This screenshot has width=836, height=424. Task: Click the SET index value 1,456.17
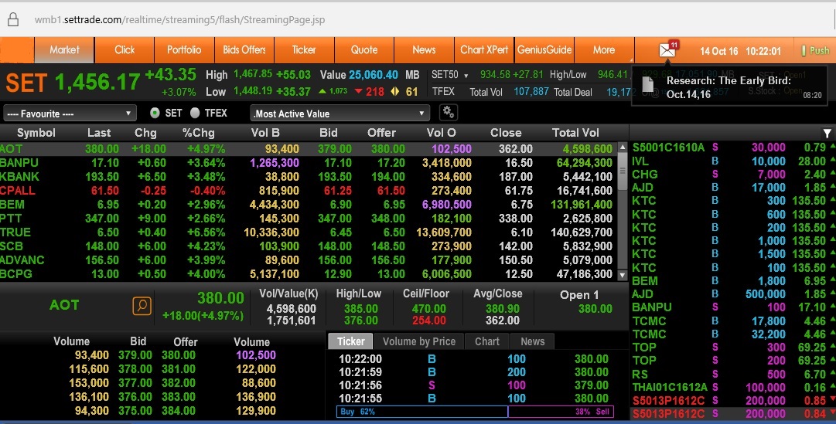[97, 82]
